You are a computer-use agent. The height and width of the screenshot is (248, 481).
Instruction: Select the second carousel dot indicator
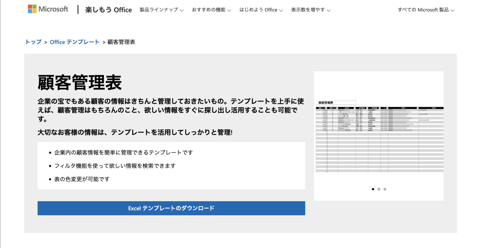[379, 189]
